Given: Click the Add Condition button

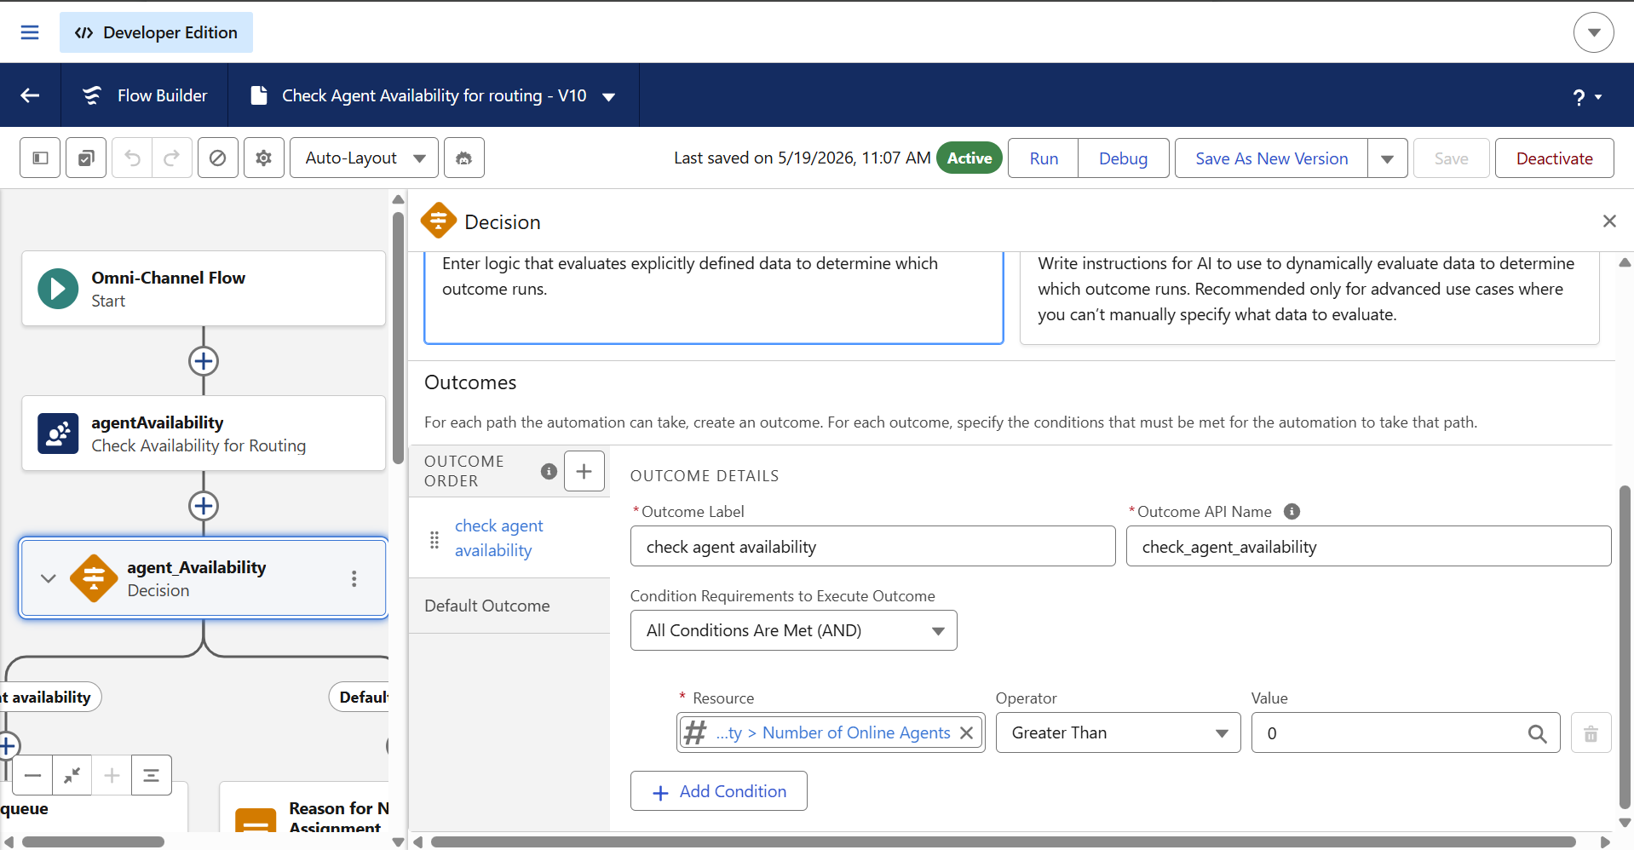Looking at the screenshot, I should pos(719,791).
